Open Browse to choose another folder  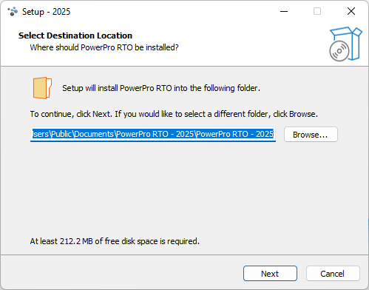coord(311,135)
